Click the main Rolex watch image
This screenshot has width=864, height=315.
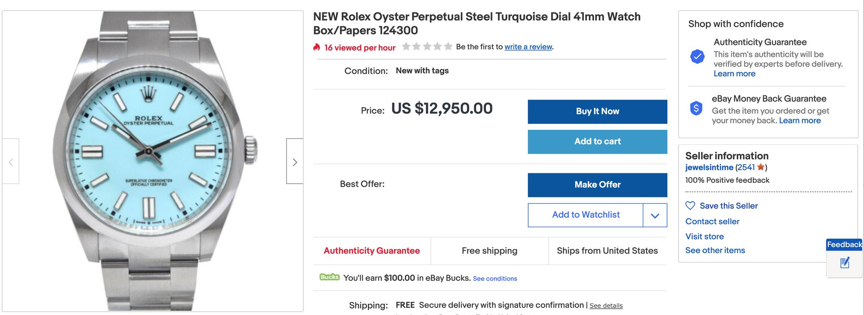pos(152,161)
